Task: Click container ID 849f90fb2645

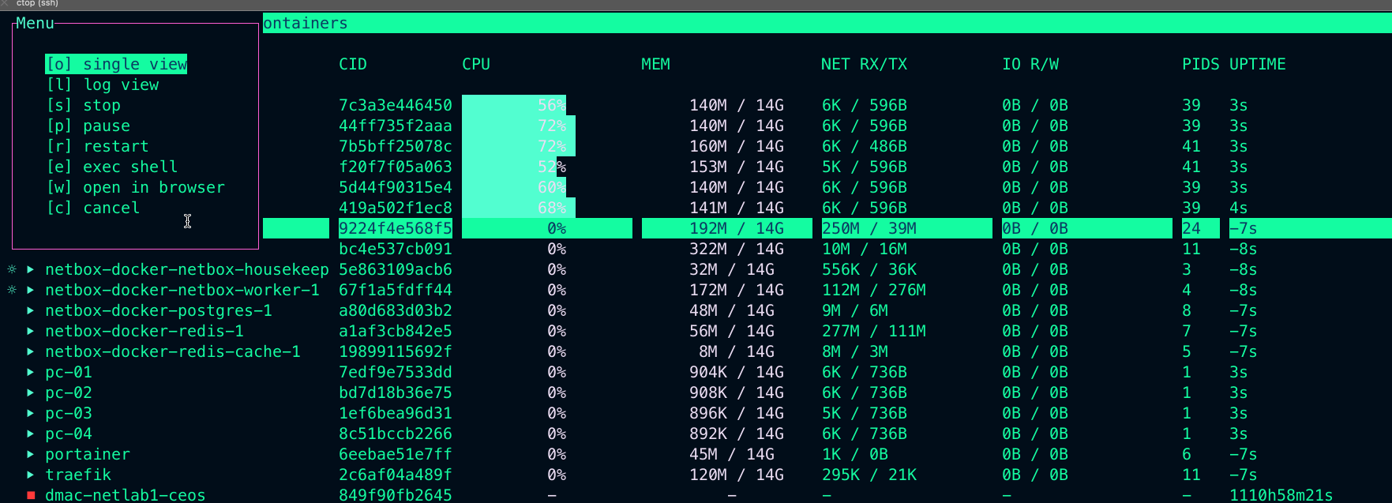Action: pos(396,495)
